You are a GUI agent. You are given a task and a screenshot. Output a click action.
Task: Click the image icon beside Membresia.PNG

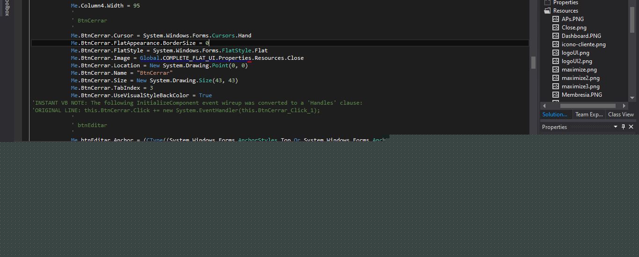[x=556, y=95]
